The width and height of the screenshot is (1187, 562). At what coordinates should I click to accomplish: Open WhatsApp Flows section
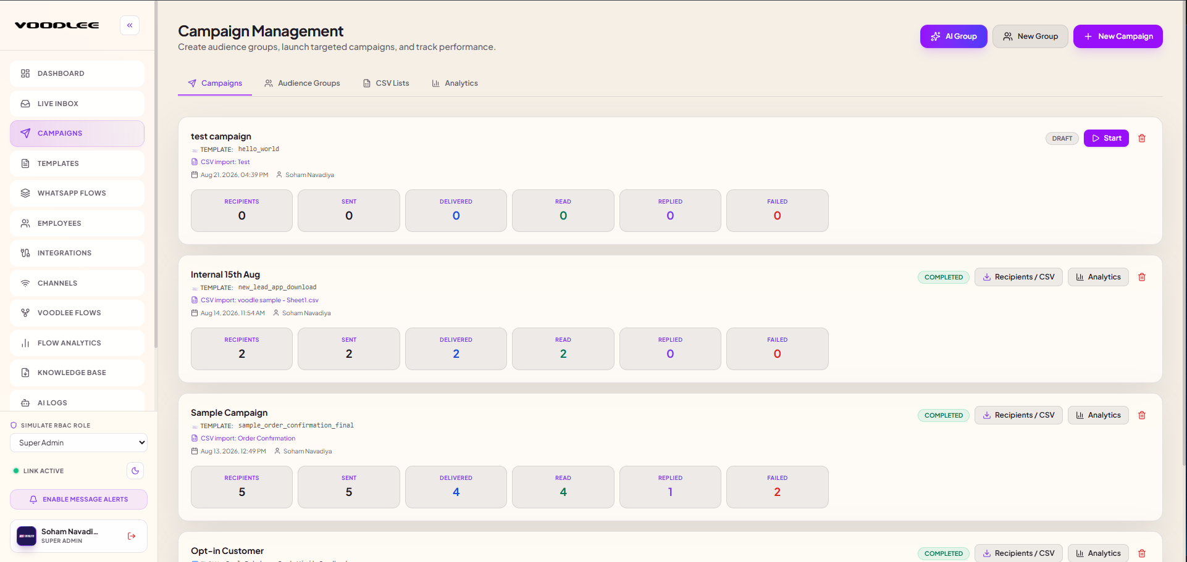coord(77,193)
